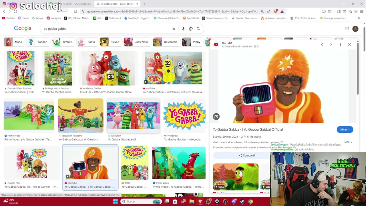
Task: Open the YouTube bookmark
Action: tap(9, 18)
